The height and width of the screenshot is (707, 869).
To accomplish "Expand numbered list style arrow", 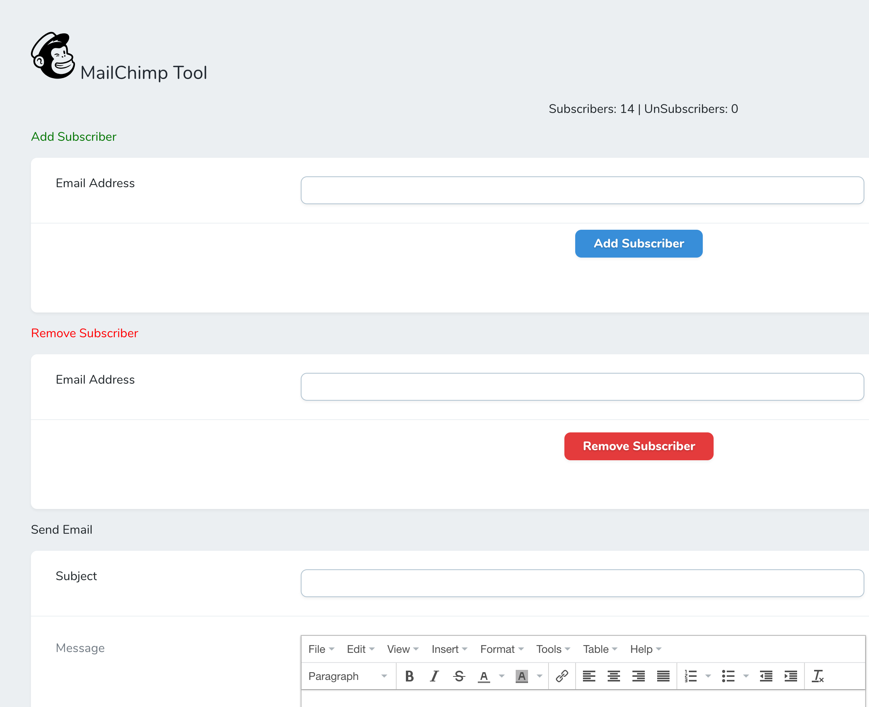I will 708,676.
